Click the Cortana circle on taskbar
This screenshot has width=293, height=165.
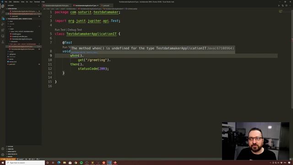(x=48, y=163)
